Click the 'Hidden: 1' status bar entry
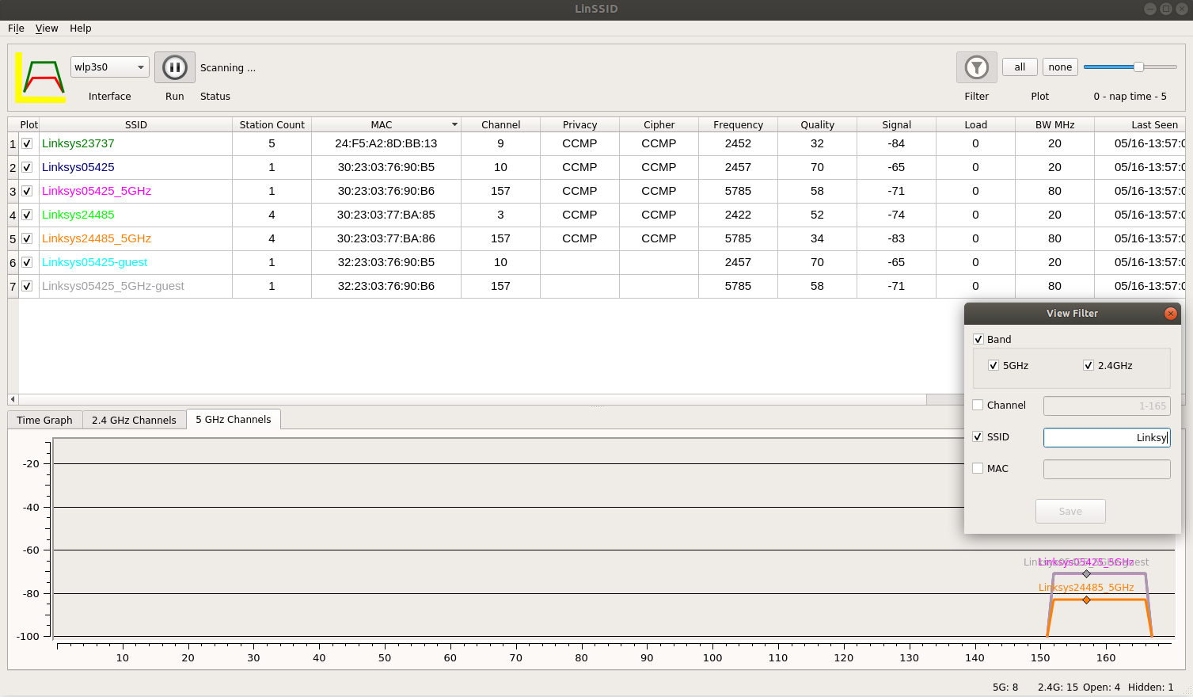 click(1150, 687)
